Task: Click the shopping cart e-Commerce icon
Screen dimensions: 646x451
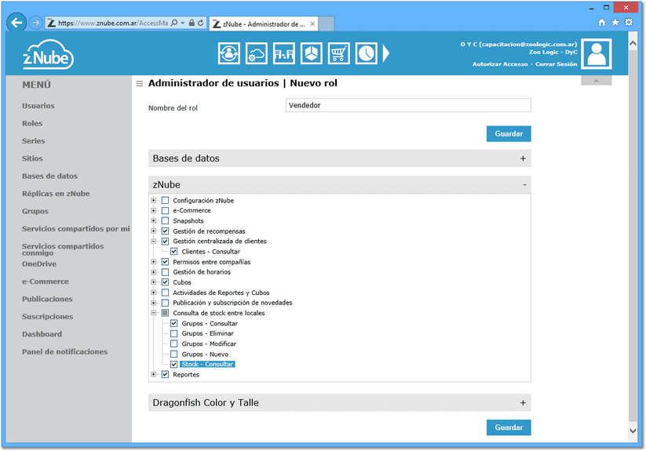Action: pos(338,53)
